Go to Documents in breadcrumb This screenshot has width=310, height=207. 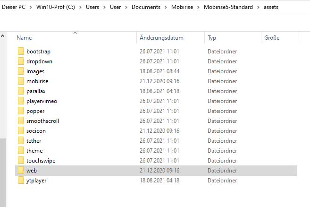click(146, 7)
